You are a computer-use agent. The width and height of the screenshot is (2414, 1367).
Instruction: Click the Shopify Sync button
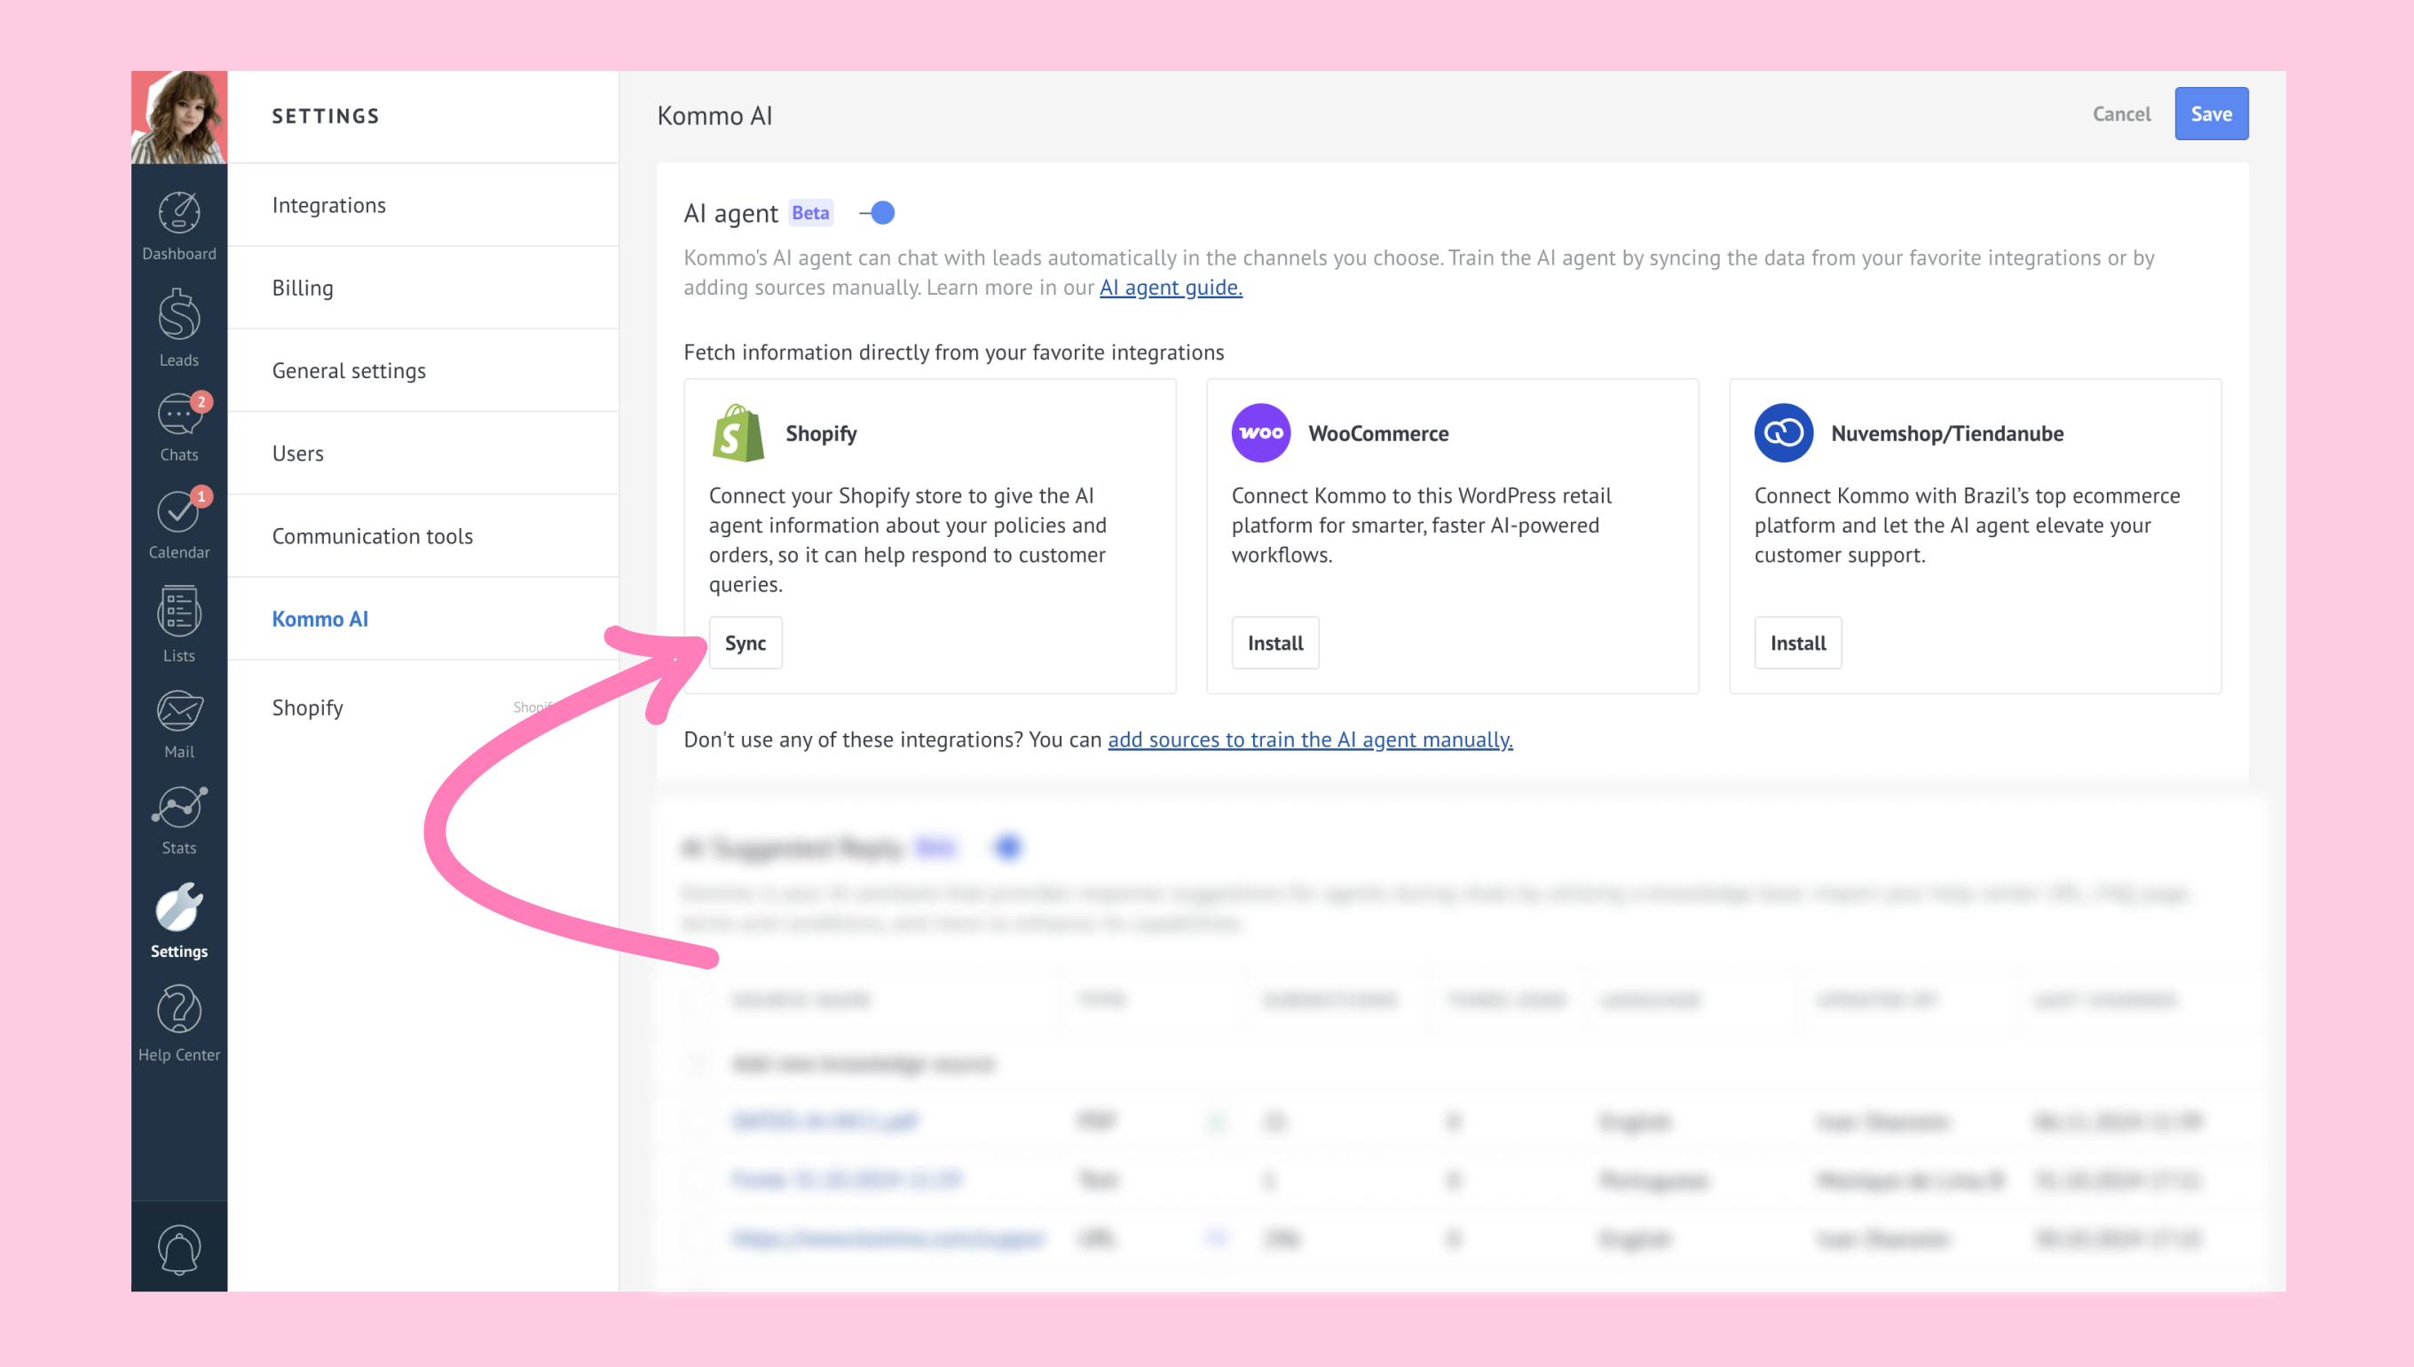pyautogui.click(x=745, y=644)
